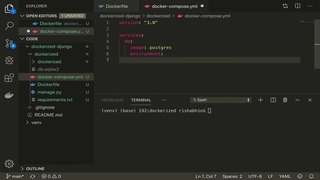The height and width of the screenshot is (180, 320).
Task: Click the feedback smiley in status bar
Action: click(300, 176)
